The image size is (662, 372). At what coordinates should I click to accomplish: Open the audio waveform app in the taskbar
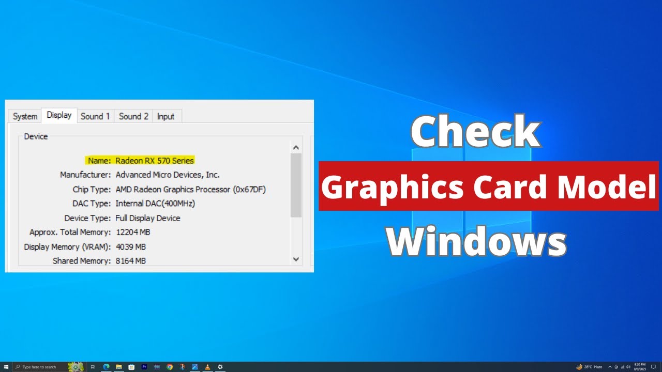click(x=157, y=367)
